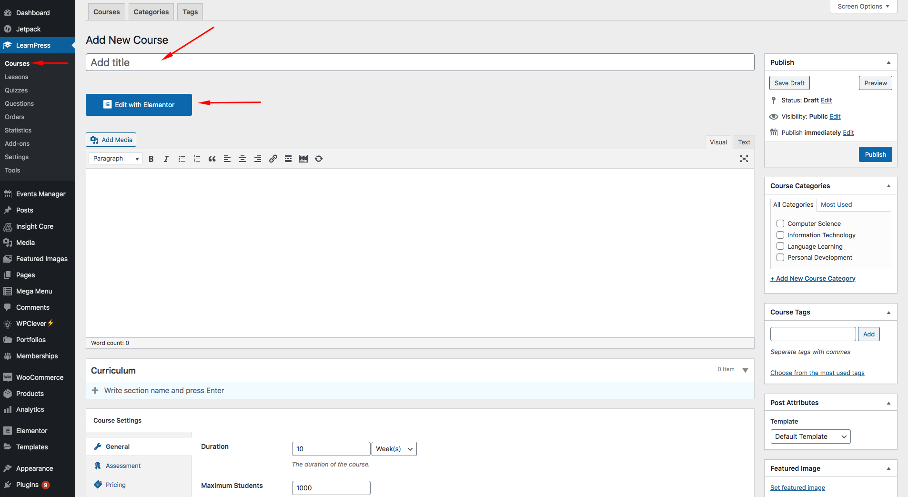Open Plugins menu with 9 updates
This screenshot has height=497, width=908.
point(38,485)
